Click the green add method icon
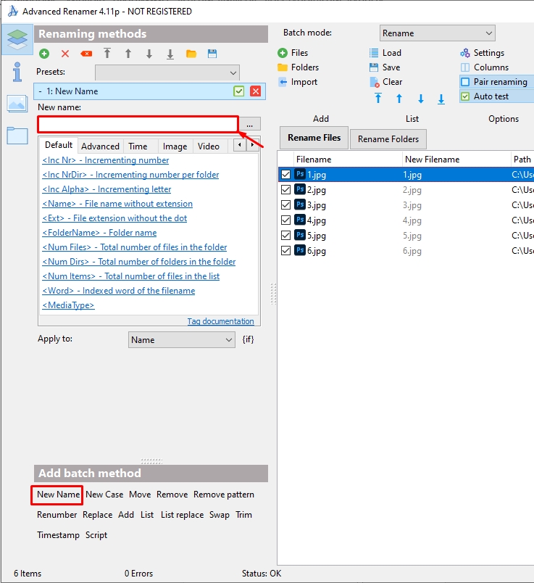Image resolution: width=534 pixels, height=583 pixels. tap(44, 54)
